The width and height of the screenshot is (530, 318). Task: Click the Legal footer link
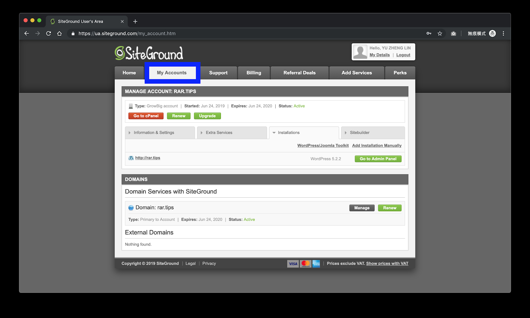pos(190,263)
